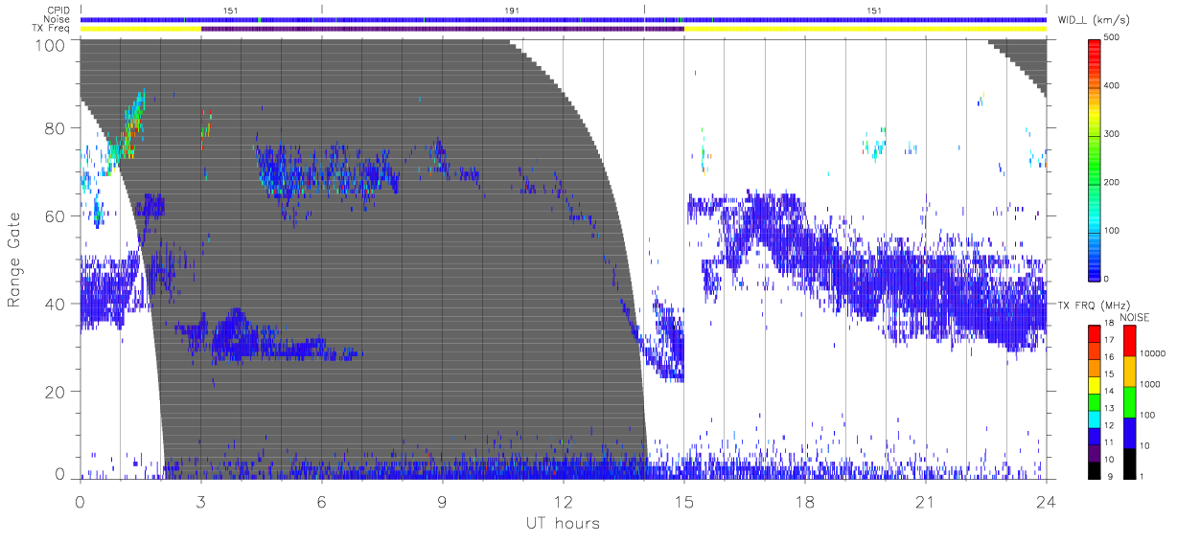Image resolution: width=1177 pixels, height=543 pixels.
Task: Click the '100' label on width colorbar
Action: [x=1112, y=230]
